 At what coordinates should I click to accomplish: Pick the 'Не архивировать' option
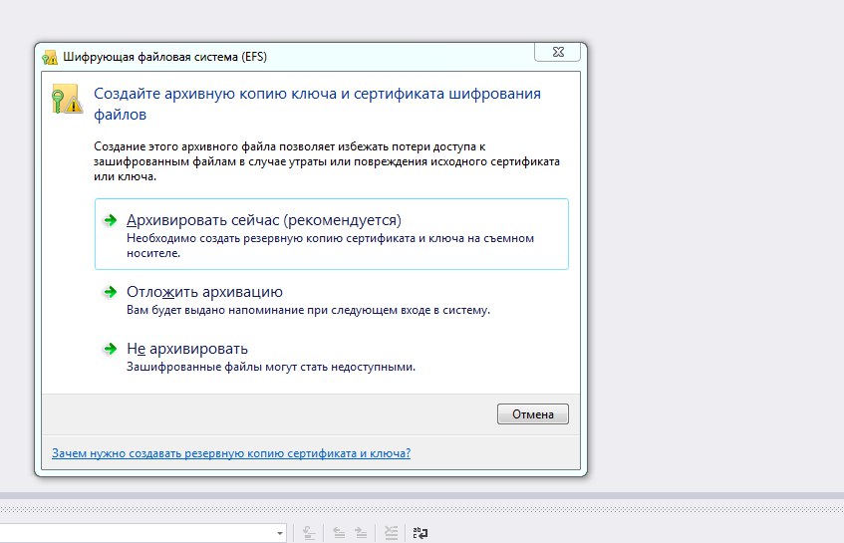187,349
